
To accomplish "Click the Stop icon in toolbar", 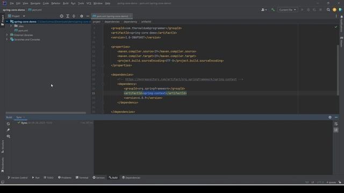I will (x=320, y=10).
